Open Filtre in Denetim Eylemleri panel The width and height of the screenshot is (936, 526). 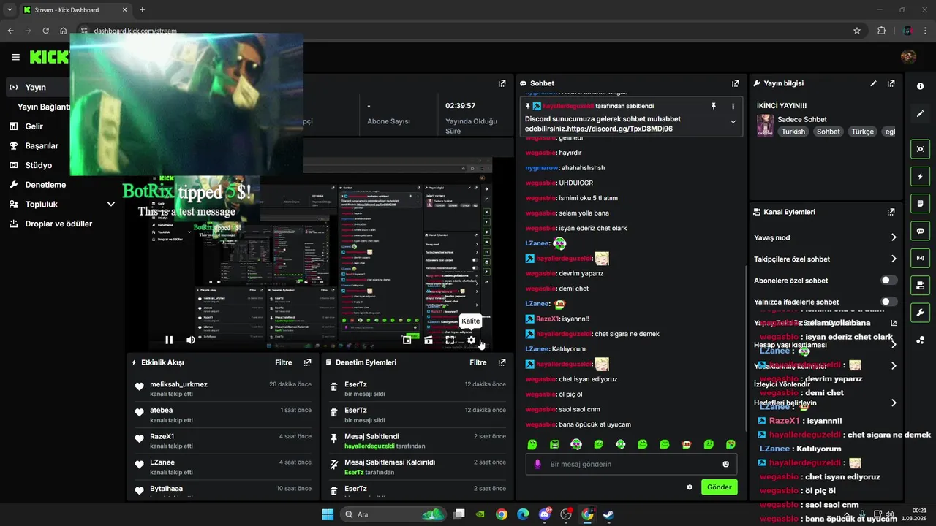pos(478,362)
